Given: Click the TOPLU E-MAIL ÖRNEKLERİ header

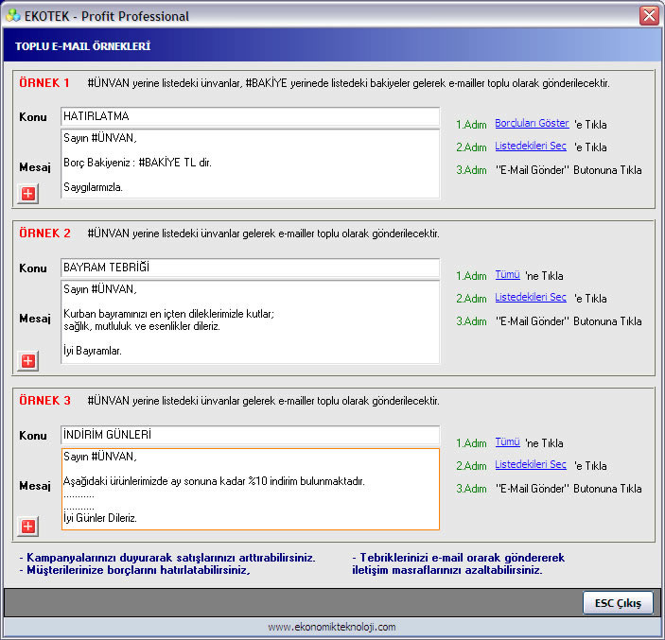Looking at the screenshot, I should tap(82, 46).
